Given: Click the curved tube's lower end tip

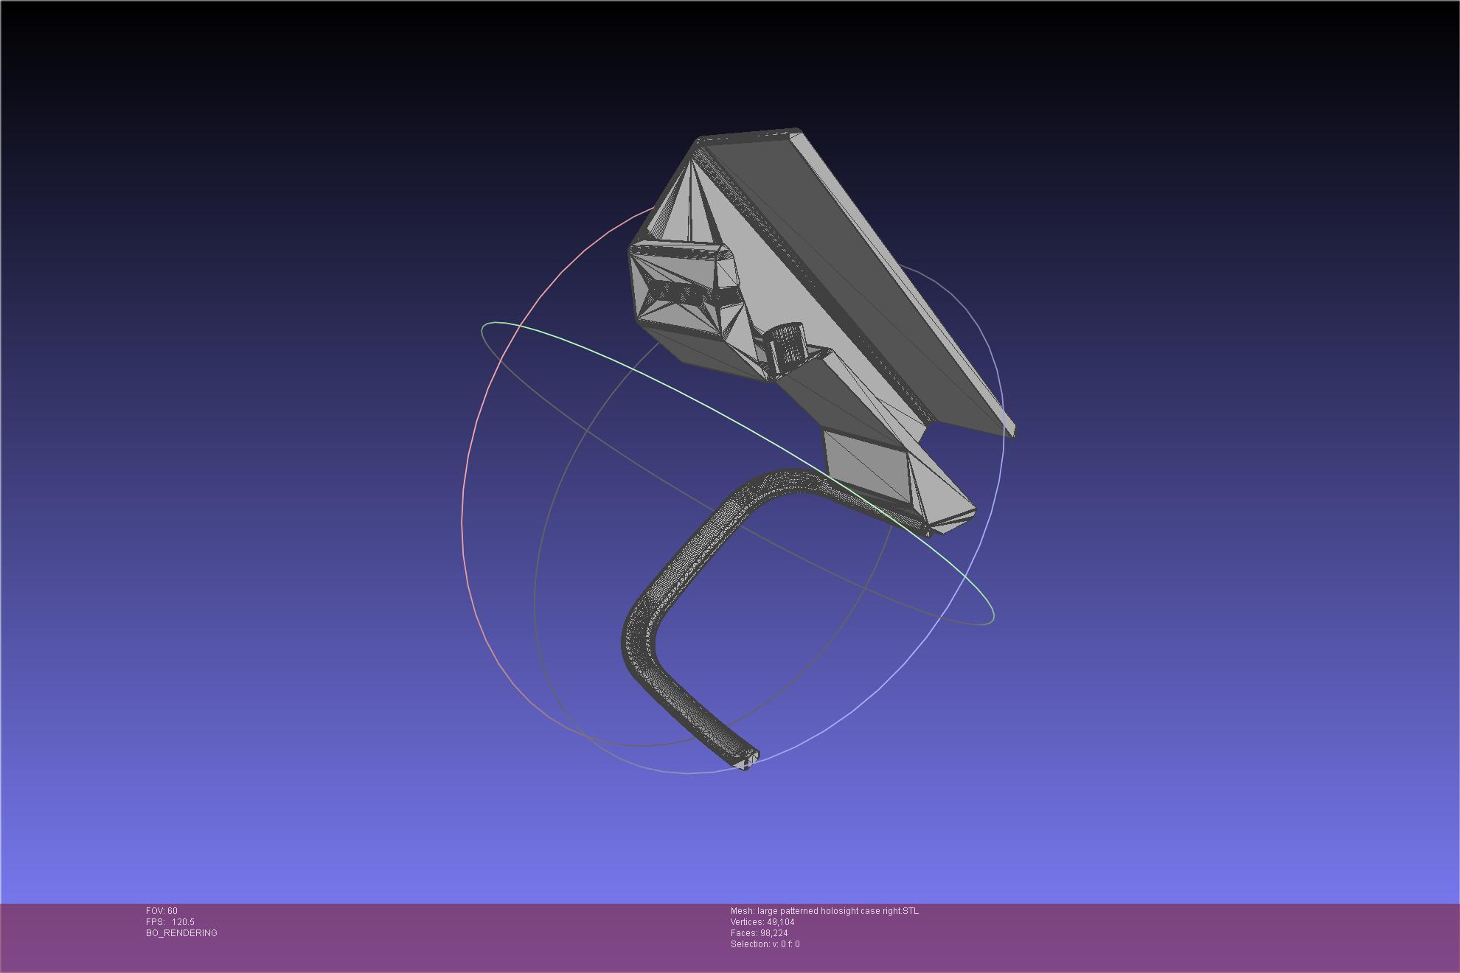Looking at the screenshot, I should [x=746, y=759].
